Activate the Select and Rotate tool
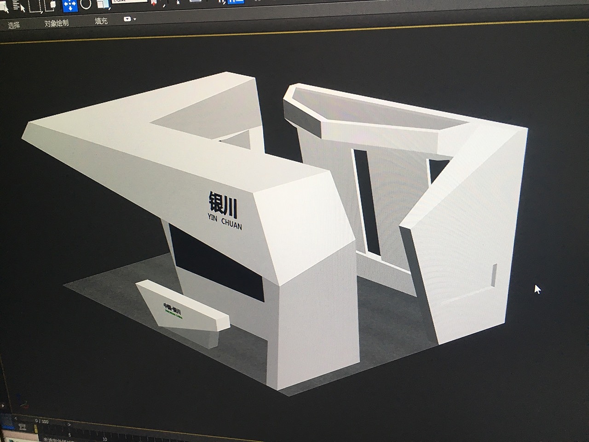 tap(86, 4)
